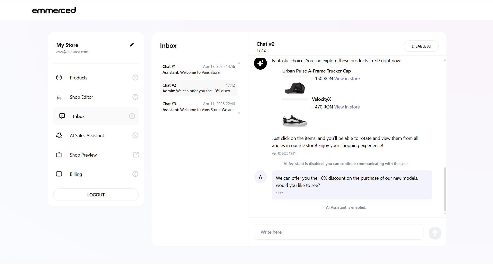Open the external link icon for Shop Preview

click(x=136, y=155)
